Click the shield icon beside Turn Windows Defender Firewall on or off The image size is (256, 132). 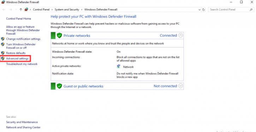point(2,44)
